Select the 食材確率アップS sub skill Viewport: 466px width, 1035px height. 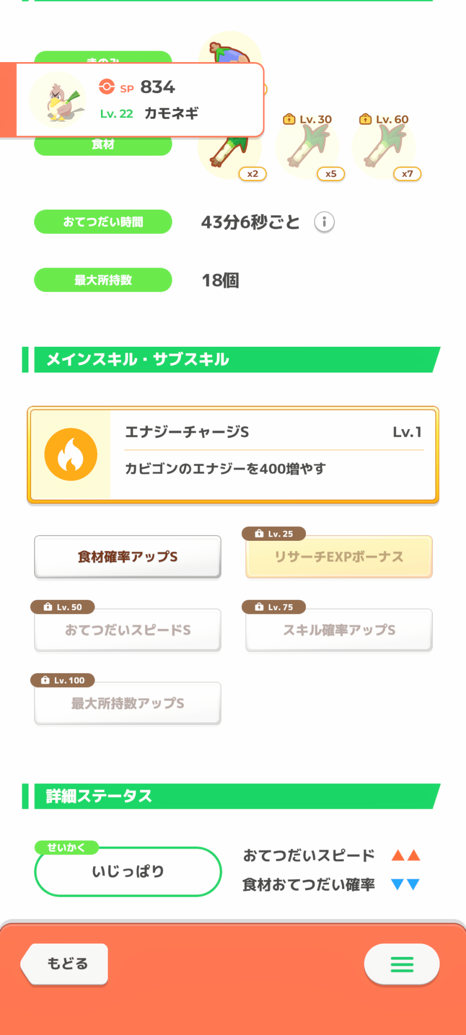(128, 557)
